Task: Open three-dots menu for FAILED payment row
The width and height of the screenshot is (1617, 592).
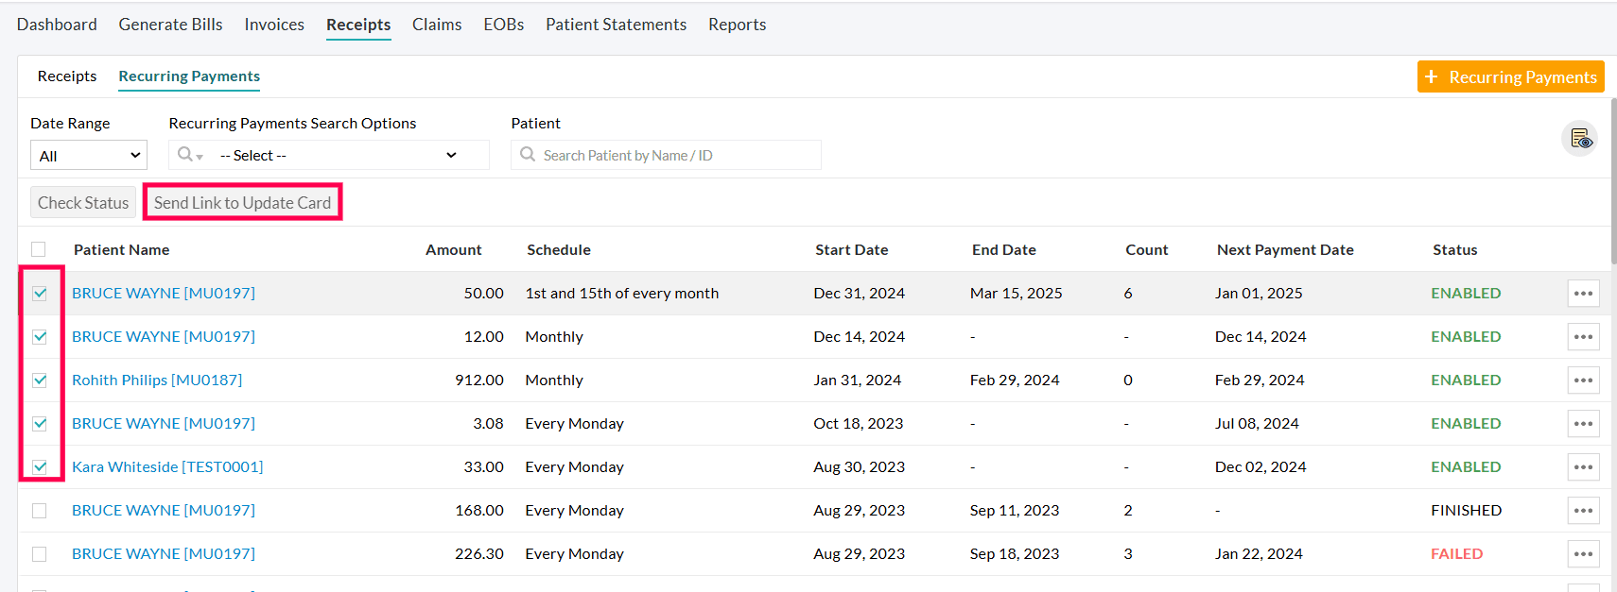Action: pos(1583,554)
